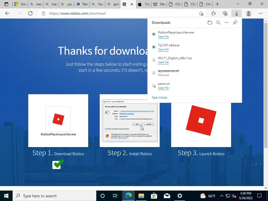Click the Step 2 security warning screenshot

coord(130,121)
